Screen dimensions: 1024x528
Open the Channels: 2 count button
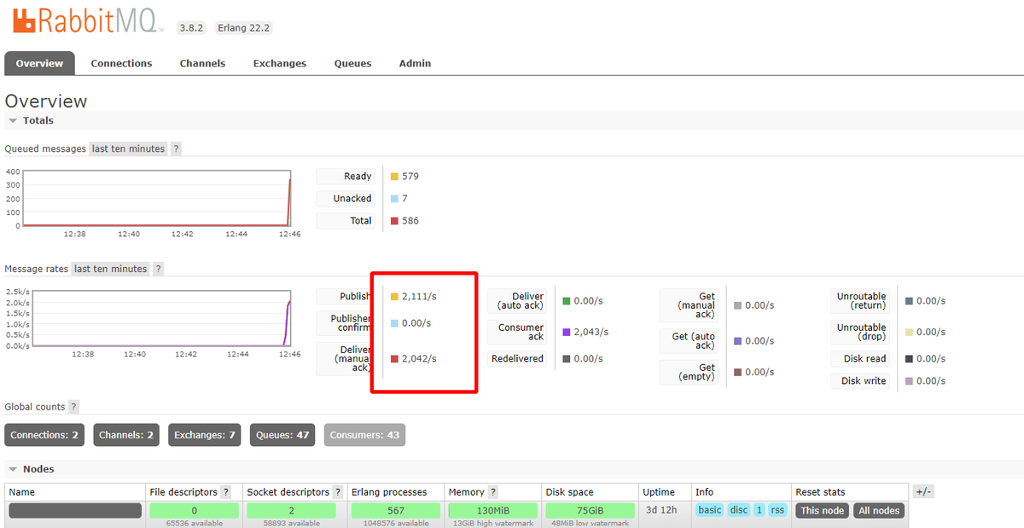coord(126,435)
